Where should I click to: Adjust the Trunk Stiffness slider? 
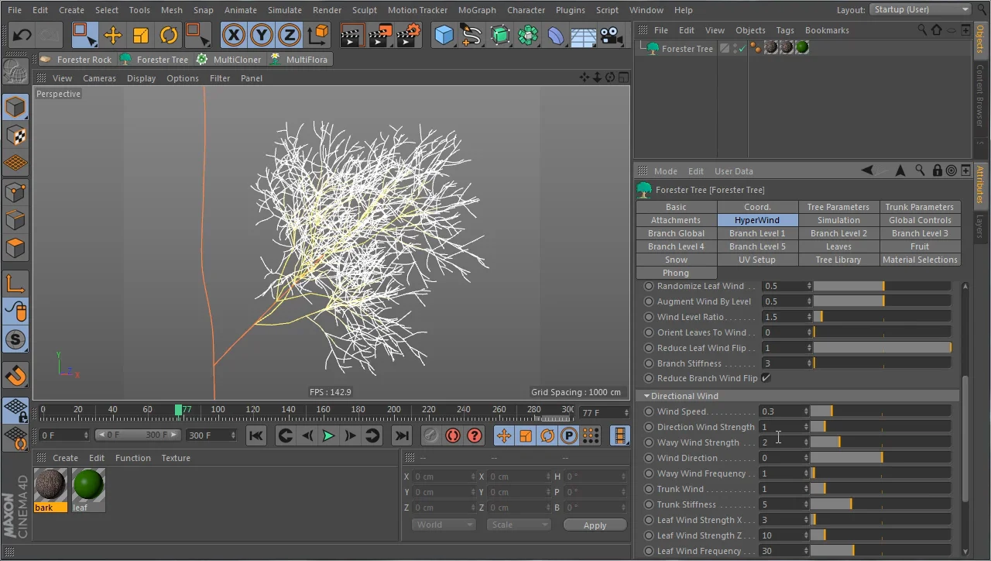click(851, 504)
